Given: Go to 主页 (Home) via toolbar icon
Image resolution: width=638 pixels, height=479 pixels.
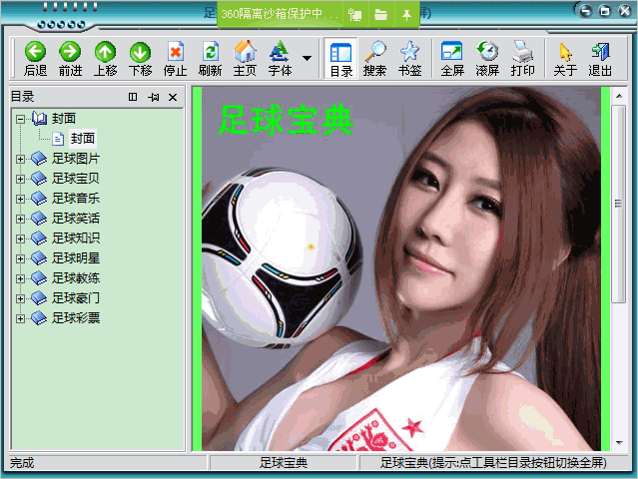Looking at the screenshot, I should click(245, 52).
